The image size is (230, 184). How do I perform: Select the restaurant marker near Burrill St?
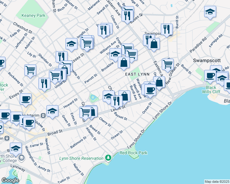[167, 30]
